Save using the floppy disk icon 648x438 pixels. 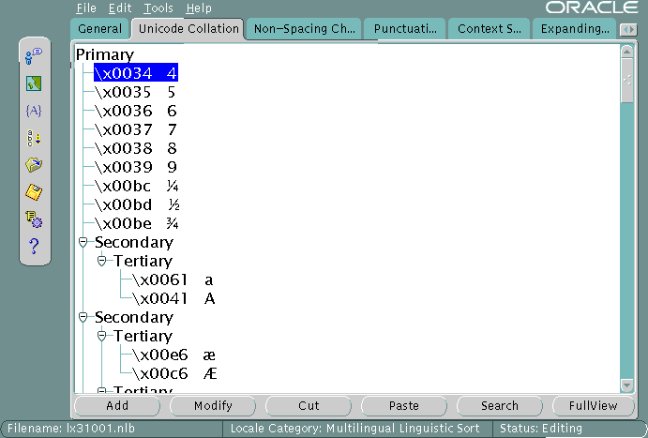pos(34,192)
